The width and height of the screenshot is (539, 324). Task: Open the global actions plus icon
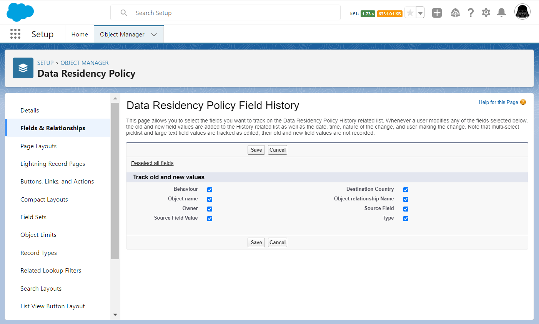437,13
